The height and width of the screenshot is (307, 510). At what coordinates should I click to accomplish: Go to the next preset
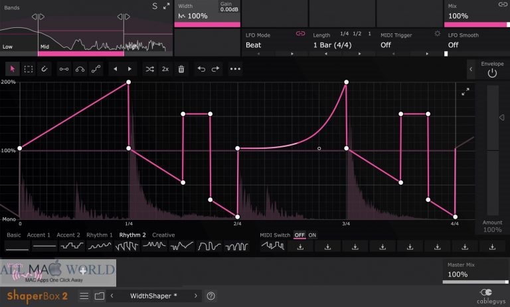point(195,296)
